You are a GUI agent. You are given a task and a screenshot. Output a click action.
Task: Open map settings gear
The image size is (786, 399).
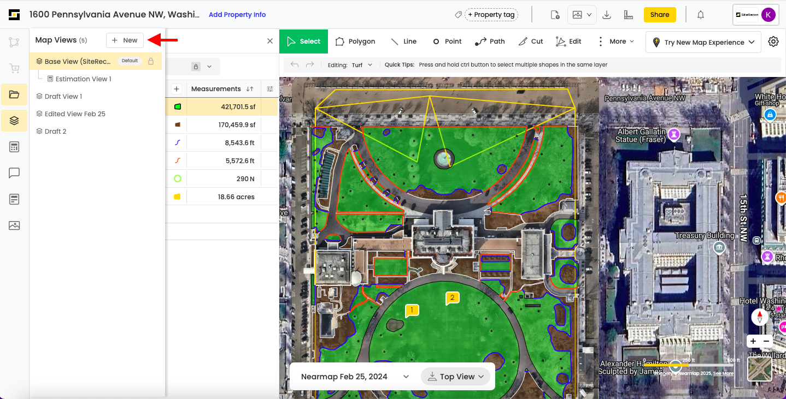coord(773,41)
